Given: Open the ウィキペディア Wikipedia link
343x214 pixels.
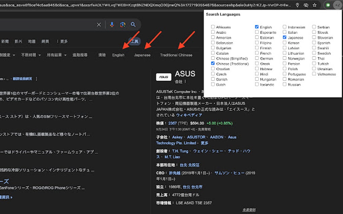Looking at the screenshot, I should (x=189, y=115).
